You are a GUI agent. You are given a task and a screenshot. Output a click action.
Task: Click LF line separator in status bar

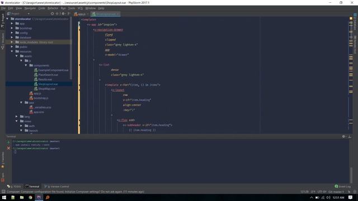pos(313,192)
